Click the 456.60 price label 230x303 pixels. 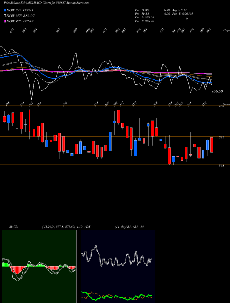[217, 91]
